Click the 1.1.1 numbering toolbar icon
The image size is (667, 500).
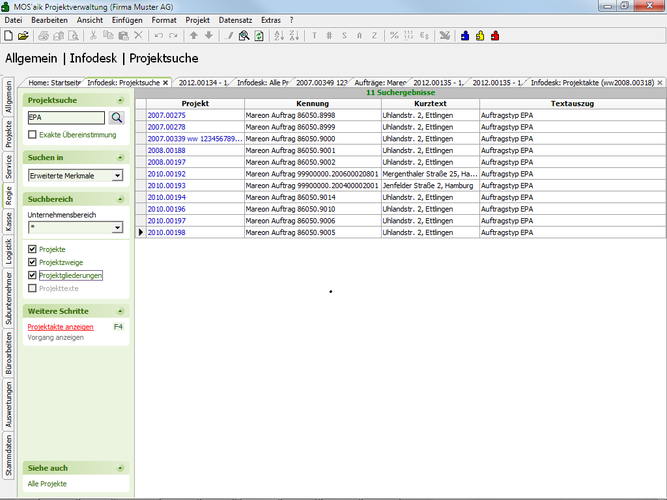[x=409, y=36]
